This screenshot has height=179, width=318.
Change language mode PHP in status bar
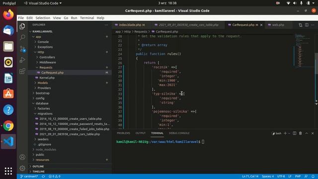[x=298, y=177]
